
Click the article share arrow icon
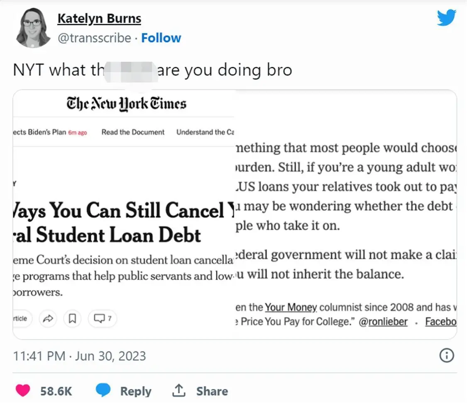tap(48, 318)
